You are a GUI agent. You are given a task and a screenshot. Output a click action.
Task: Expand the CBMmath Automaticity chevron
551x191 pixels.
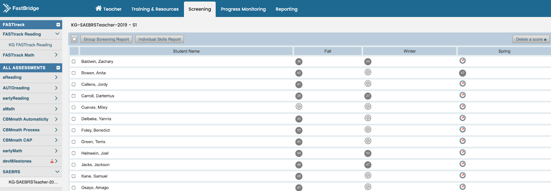pyautogui.click(x=56, y=119)
